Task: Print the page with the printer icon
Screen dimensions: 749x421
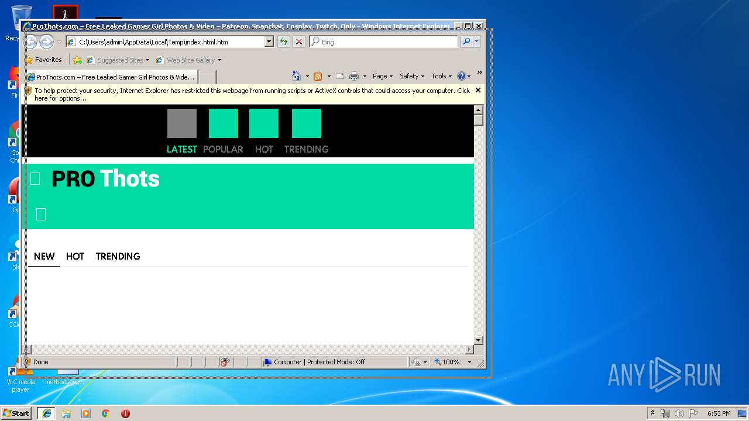Action: pyautogui.click(x=354, y=76)
